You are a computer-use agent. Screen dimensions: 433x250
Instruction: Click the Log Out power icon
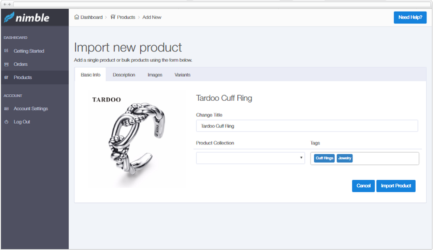[6, 122]
